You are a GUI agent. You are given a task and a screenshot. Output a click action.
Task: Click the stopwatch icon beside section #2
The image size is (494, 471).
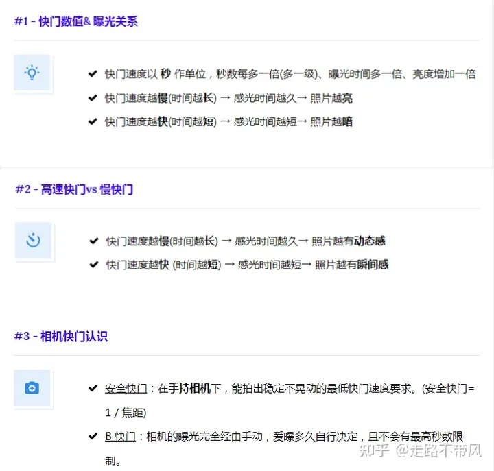33,241
